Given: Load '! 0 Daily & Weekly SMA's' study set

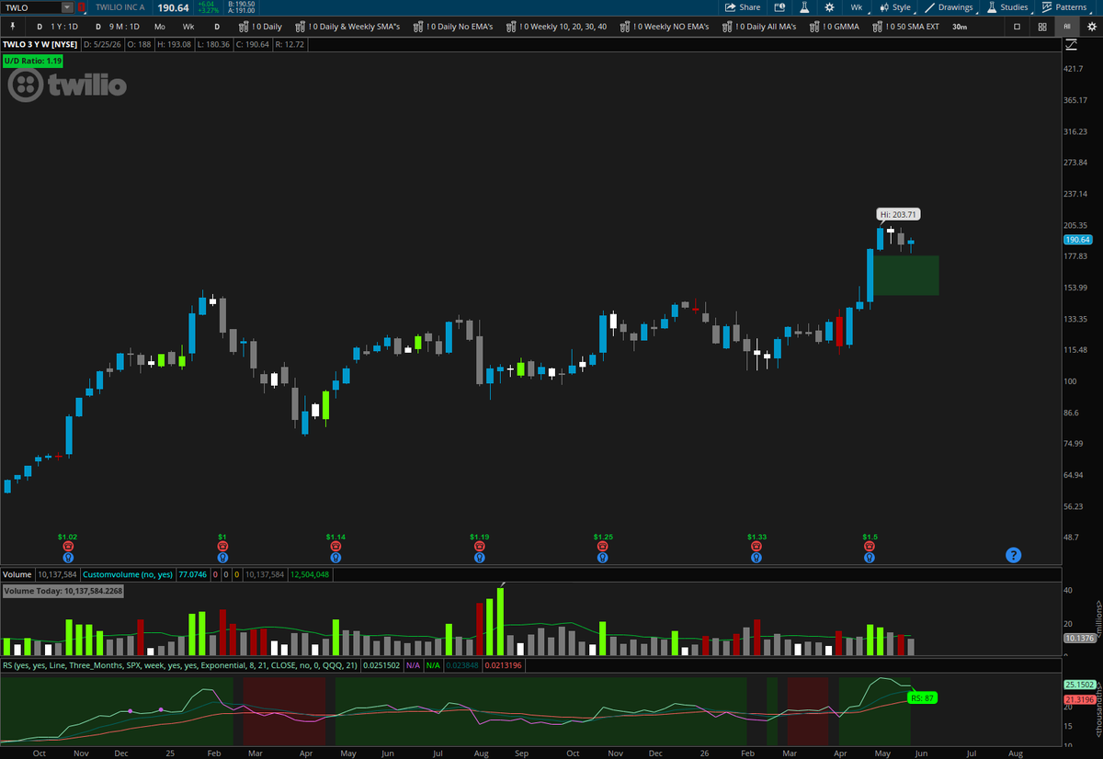Looking at the screenshot, I should (x=347, y=27).
